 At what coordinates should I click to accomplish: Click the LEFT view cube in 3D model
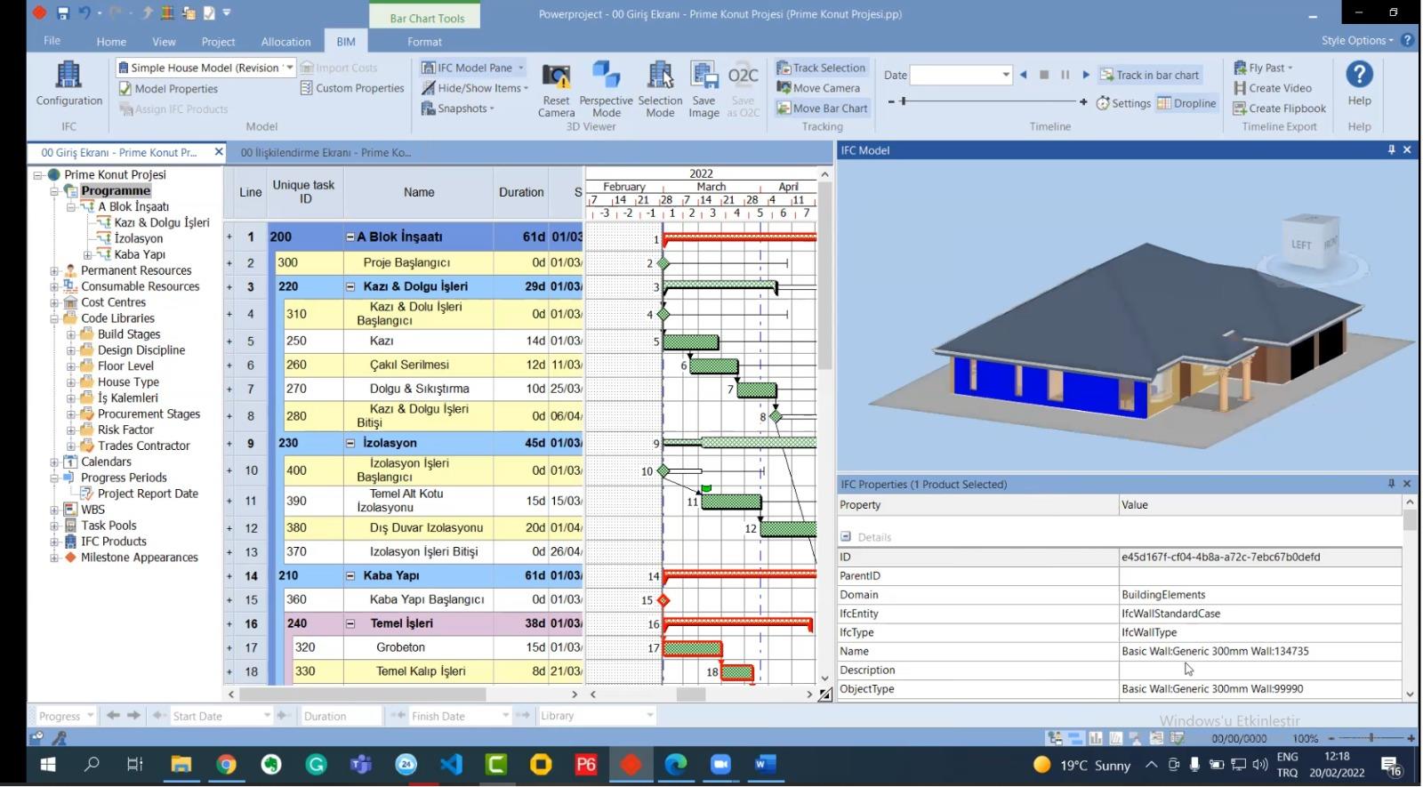click(1299, 245)
